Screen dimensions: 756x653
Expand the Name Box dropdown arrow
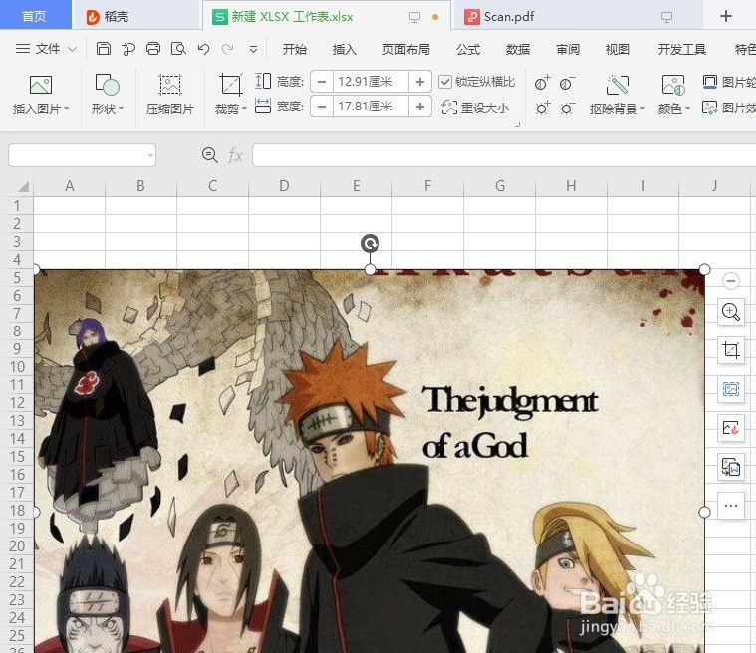click(x=151, y=155)
